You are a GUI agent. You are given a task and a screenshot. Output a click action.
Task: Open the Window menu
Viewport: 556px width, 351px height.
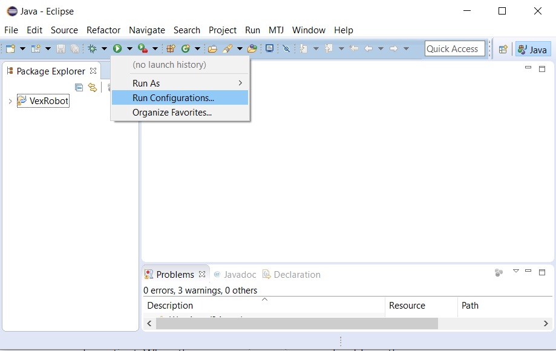pyautogui.click(x=309, y=30)
